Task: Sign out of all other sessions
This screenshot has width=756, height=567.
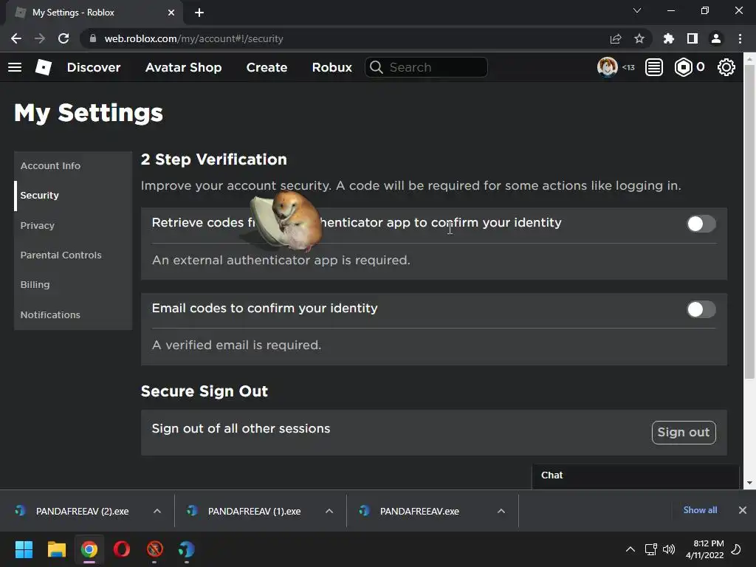Action: (684, 433)
